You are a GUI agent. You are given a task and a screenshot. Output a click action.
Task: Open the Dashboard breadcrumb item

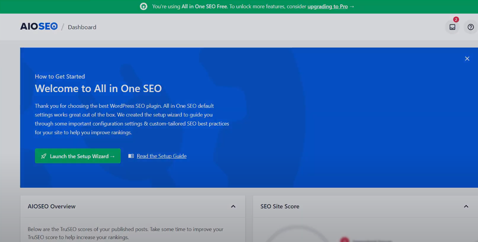pos(82,27)
